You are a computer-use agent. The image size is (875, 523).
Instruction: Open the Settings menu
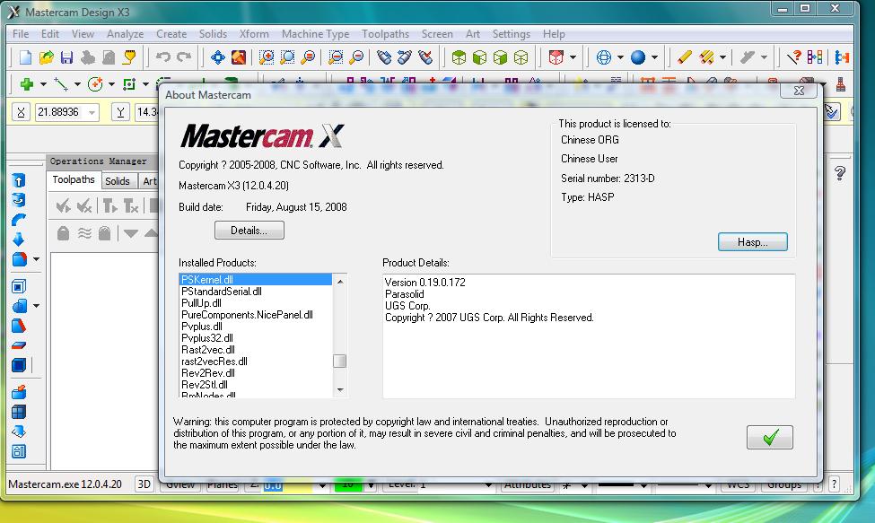(x=512, y=34)
